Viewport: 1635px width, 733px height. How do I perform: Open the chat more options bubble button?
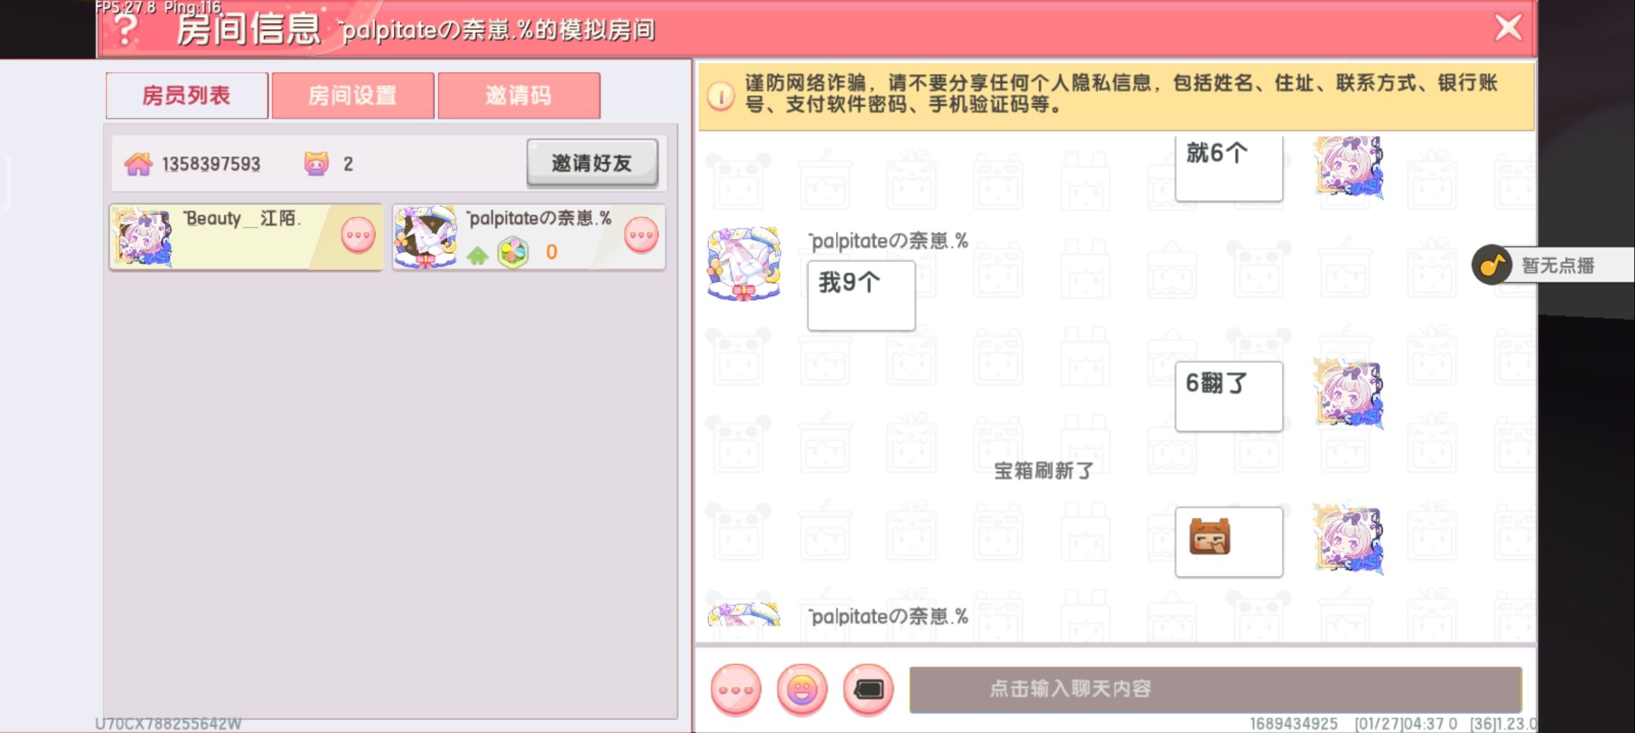pyautogui.click(x=736, y=690)
